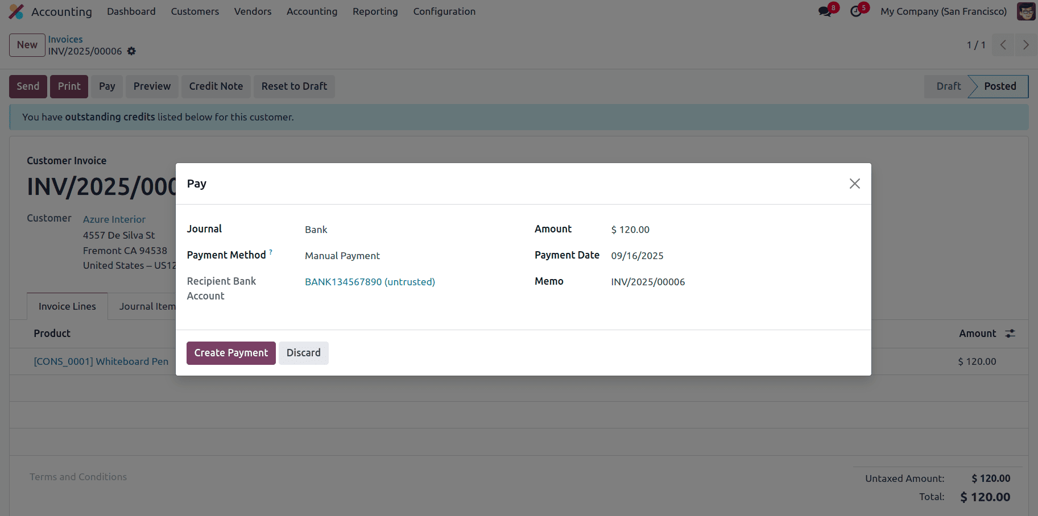Click the previous record arrow
Viewport: 1038px width, 516px height.
pyautogui.click(x=1003, y=44)
